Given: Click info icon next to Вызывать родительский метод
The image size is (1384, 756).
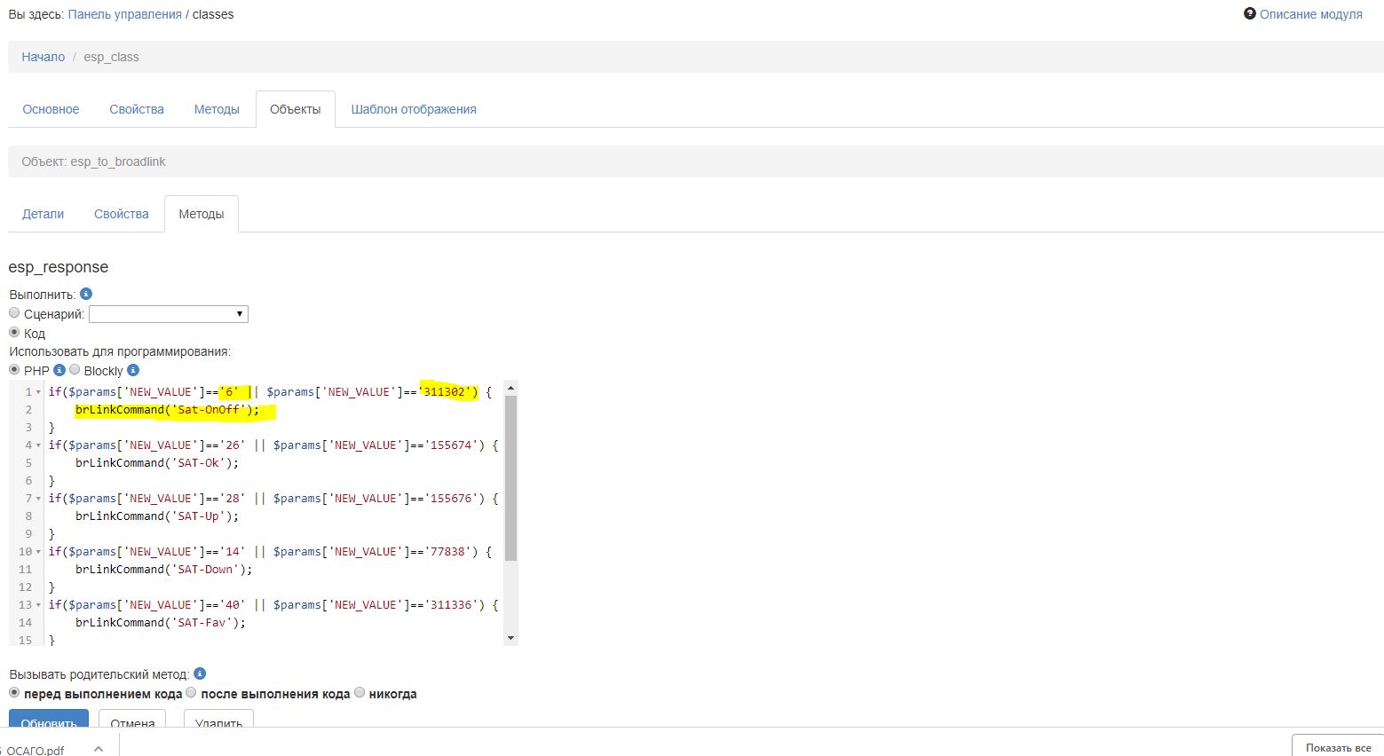Looking at the screenshot, I should tap(200, 673).
